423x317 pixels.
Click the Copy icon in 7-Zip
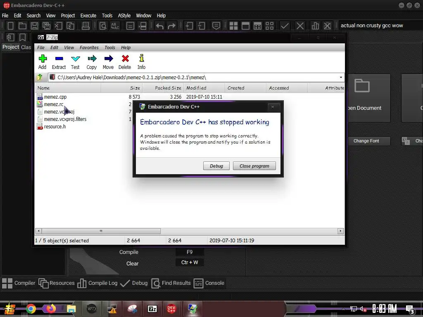92,59
